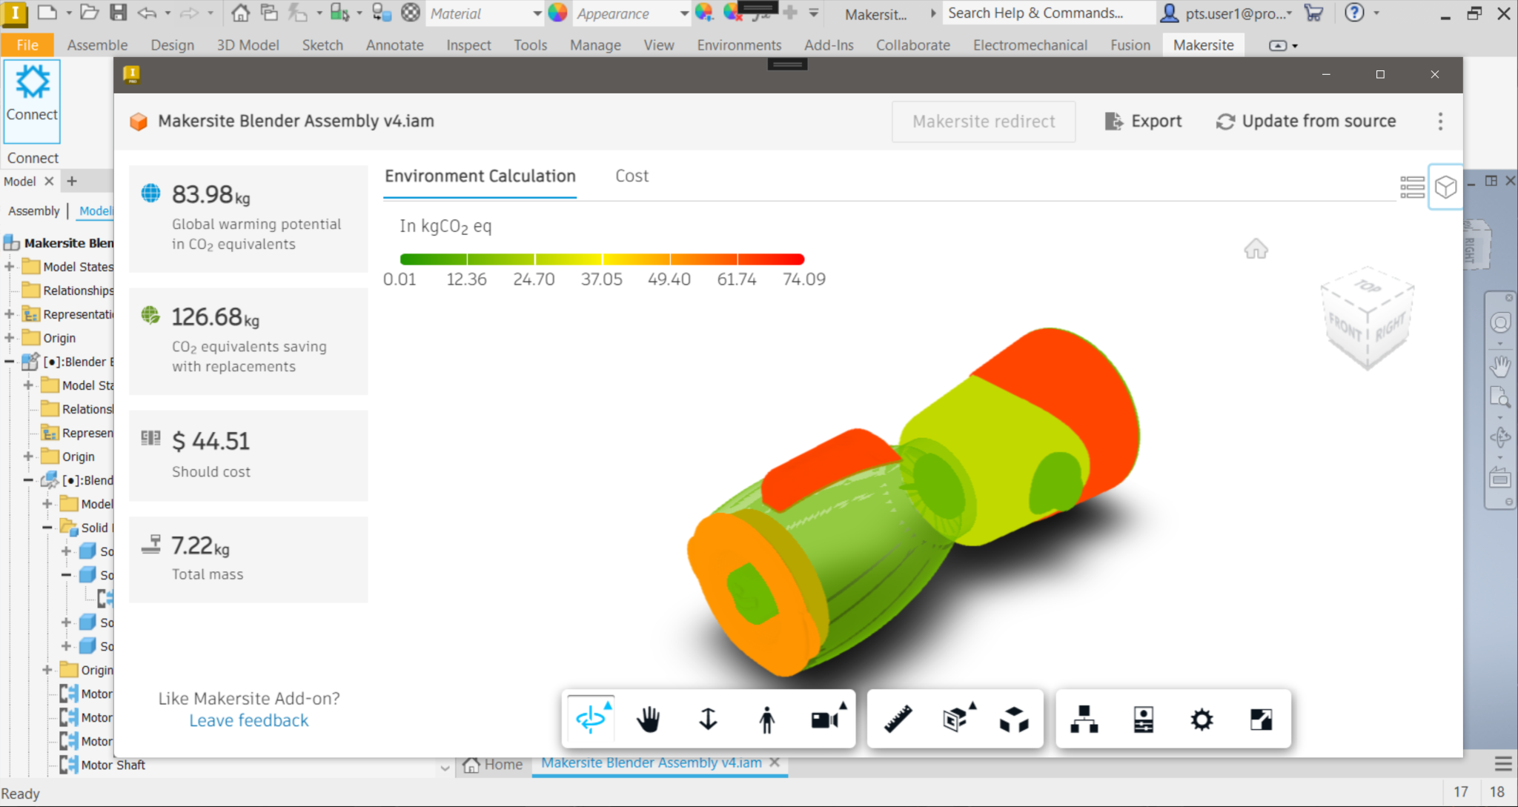
Task: Select the Orbit tool in the viewer toolbar
Action: click(x=591, y=718)
